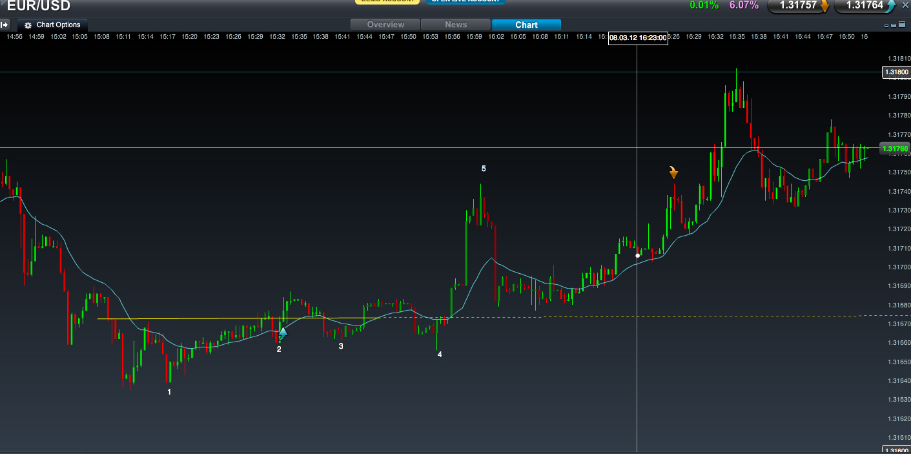
Task: Click the Open Live Account button
Action: tap(465, 1)
